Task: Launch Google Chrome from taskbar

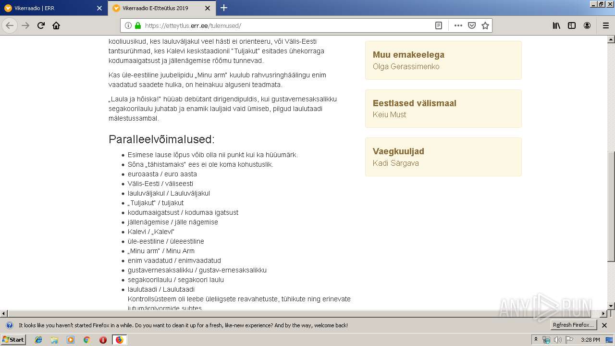Action: (x=87, y=340)
